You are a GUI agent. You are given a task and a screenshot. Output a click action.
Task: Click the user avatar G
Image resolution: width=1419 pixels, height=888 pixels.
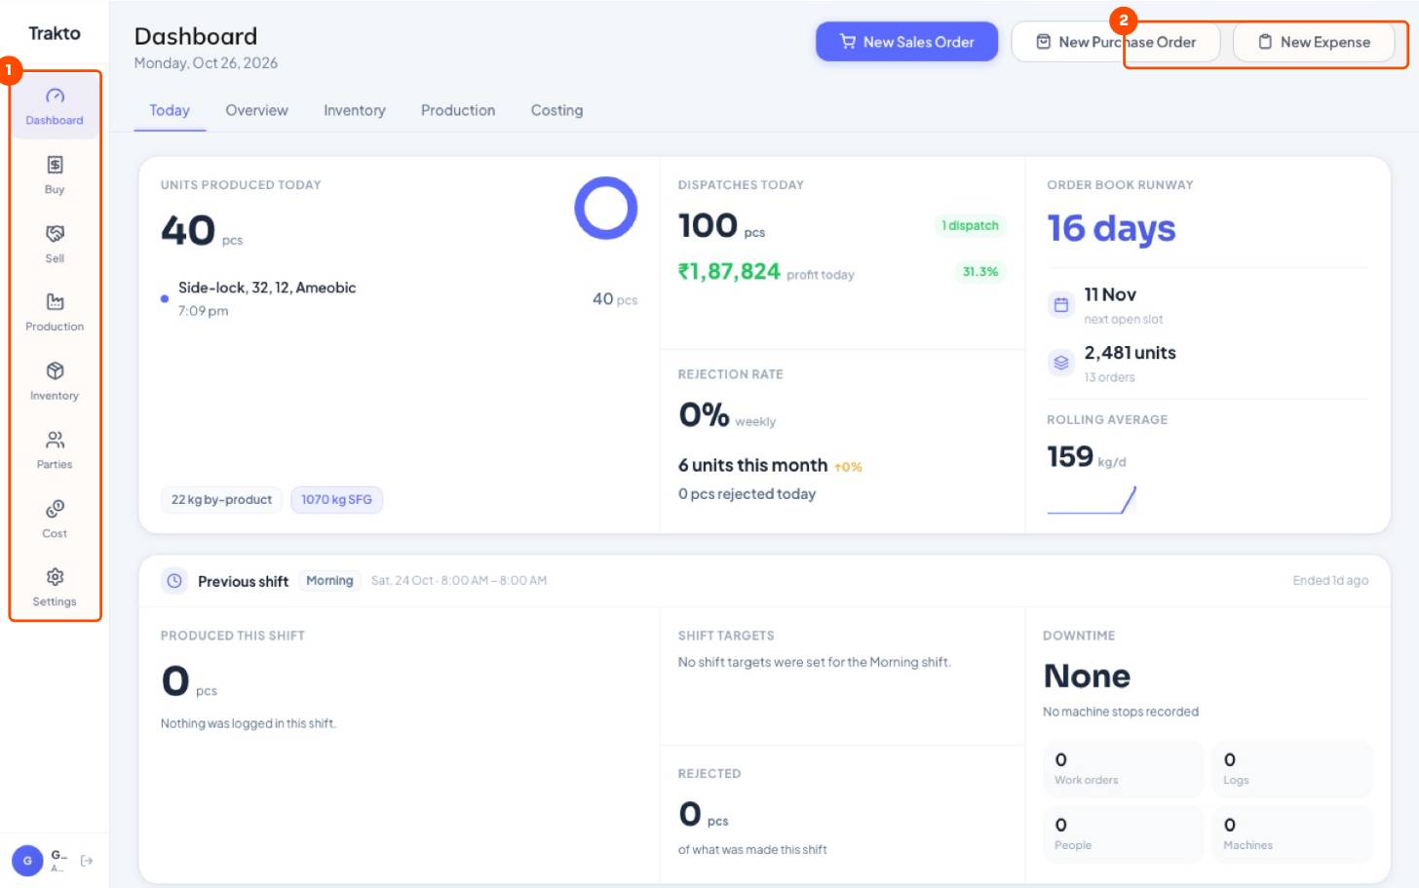click(27, 861)
